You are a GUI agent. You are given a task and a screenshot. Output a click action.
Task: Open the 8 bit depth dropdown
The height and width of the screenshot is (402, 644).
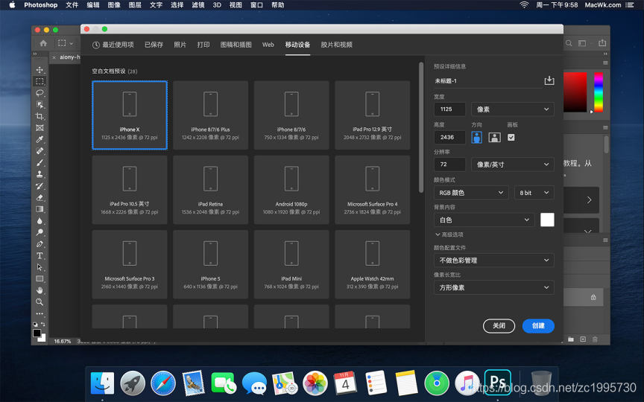[x=534, y=193]
